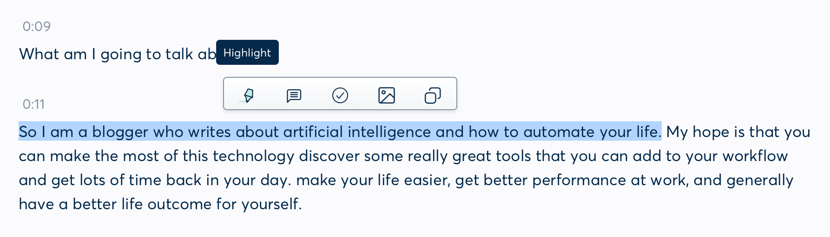Click the word 'discover' in the second line
The width and height of the screenshot is (830, 237).
click(x=329, y=156)
